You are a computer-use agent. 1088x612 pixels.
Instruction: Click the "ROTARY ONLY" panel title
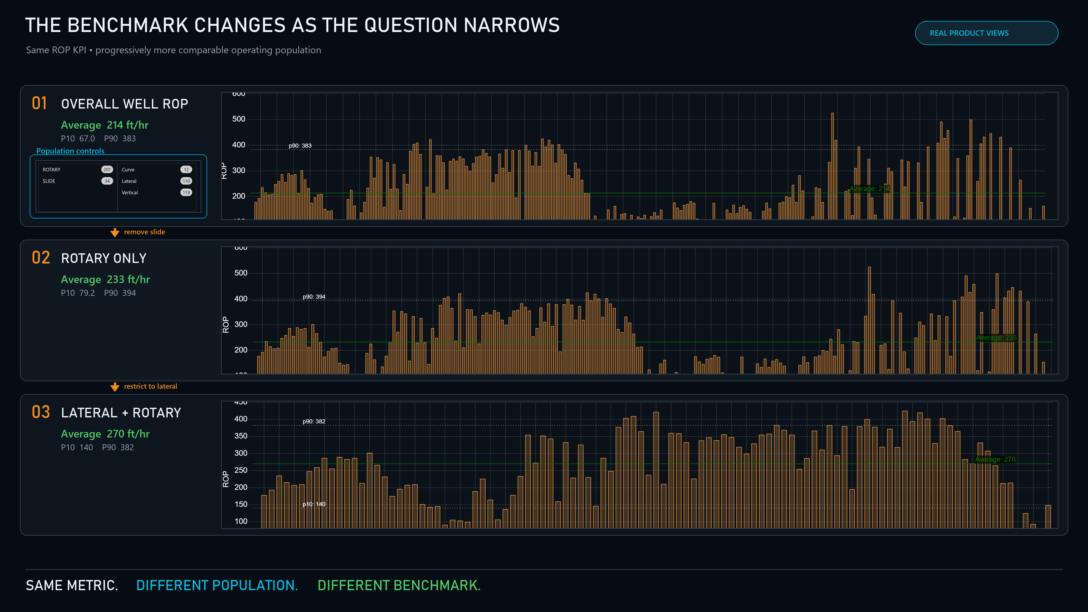(x=104, y=258)
